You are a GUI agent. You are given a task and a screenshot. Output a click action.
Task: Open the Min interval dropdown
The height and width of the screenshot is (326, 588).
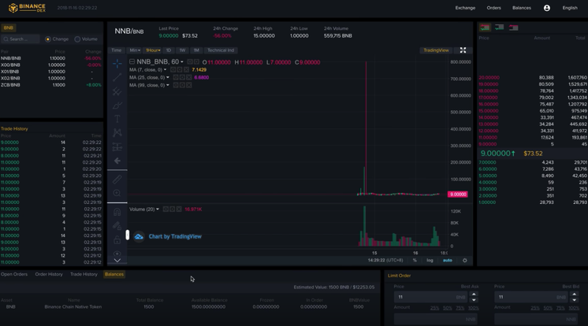point(135,51)
